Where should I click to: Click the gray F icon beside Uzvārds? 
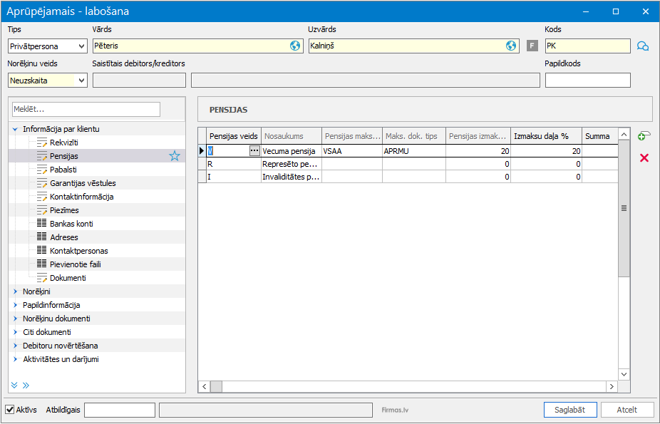[x=532, y=46]
